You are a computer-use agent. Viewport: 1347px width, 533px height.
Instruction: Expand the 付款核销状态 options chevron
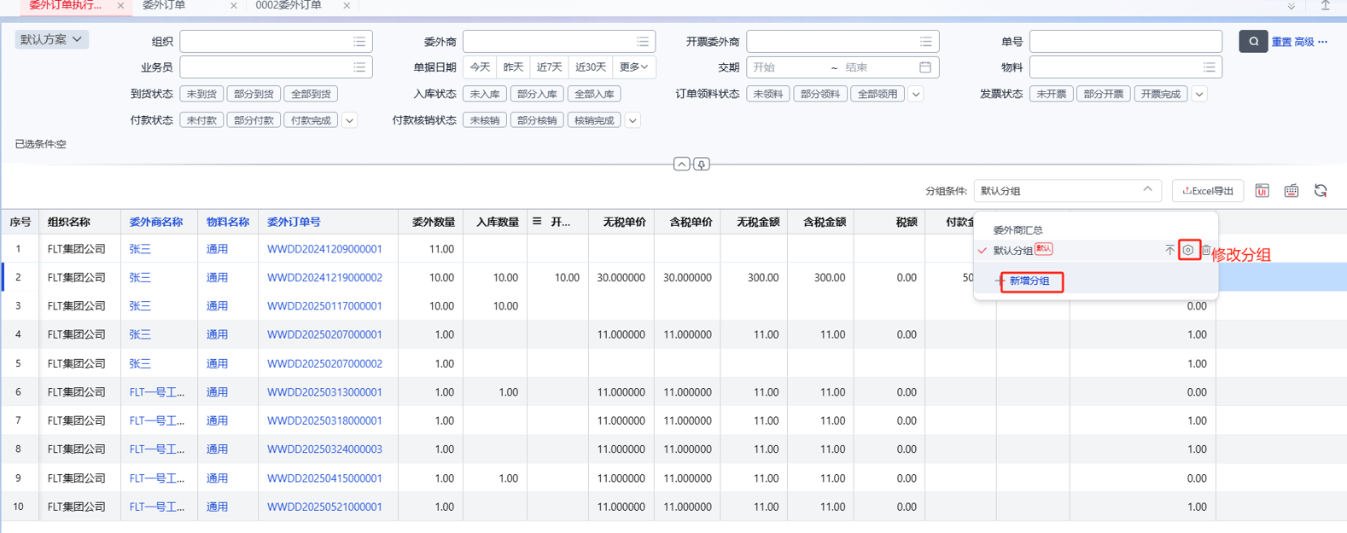click(x=633, y=120)
